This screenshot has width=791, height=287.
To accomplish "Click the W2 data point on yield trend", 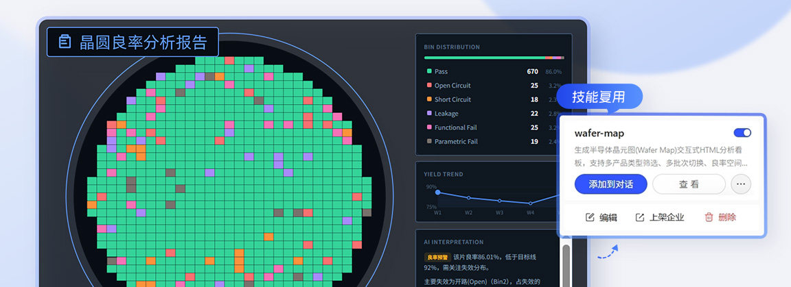I will [469, 198].
